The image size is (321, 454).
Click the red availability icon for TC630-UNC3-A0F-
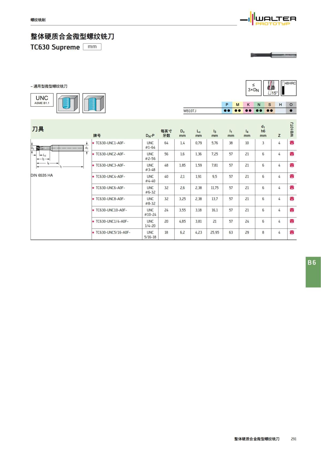pyautogui.click(x=292, y=165)
